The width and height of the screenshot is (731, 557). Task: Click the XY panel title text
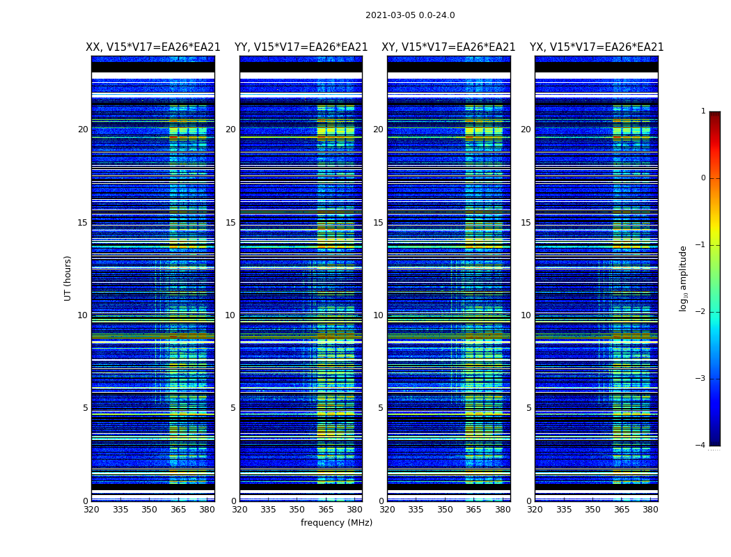tap(448, 47)
